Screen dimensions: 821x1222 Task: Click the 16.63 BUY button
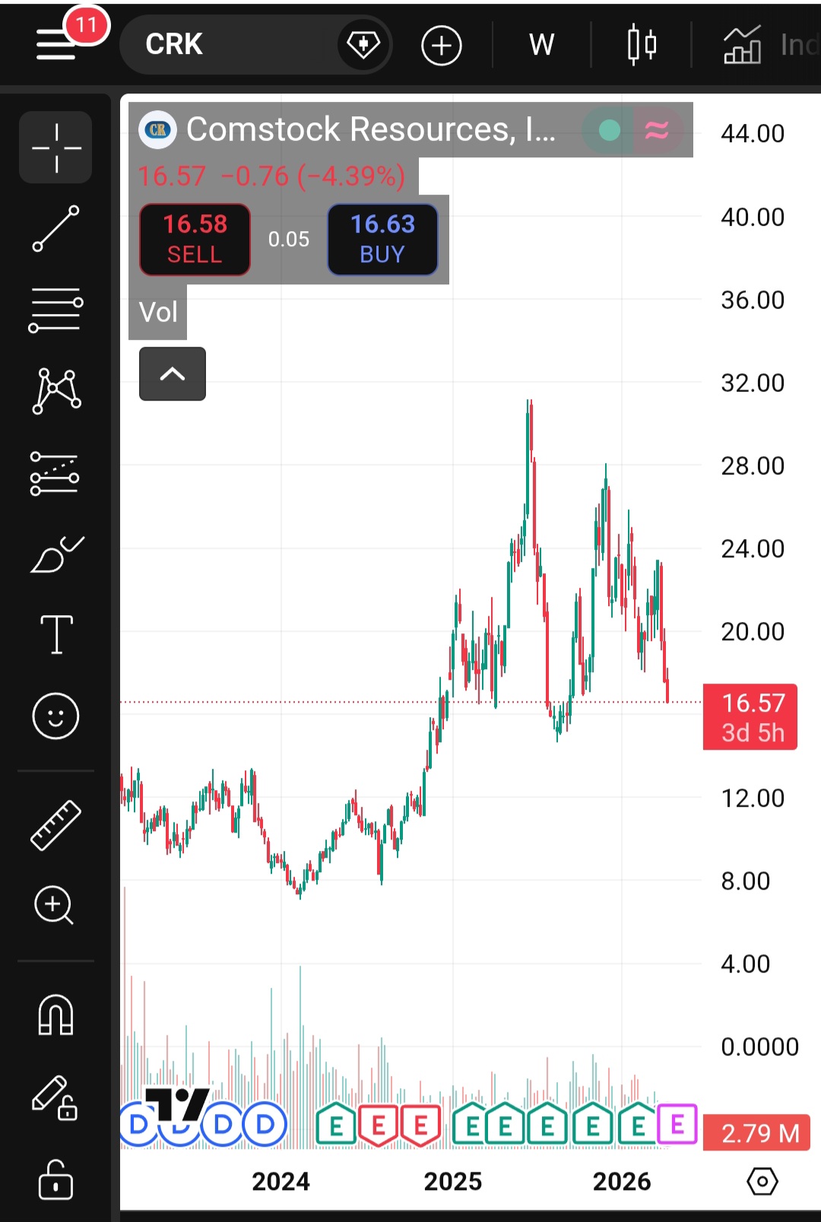click(x=382, y=240)
